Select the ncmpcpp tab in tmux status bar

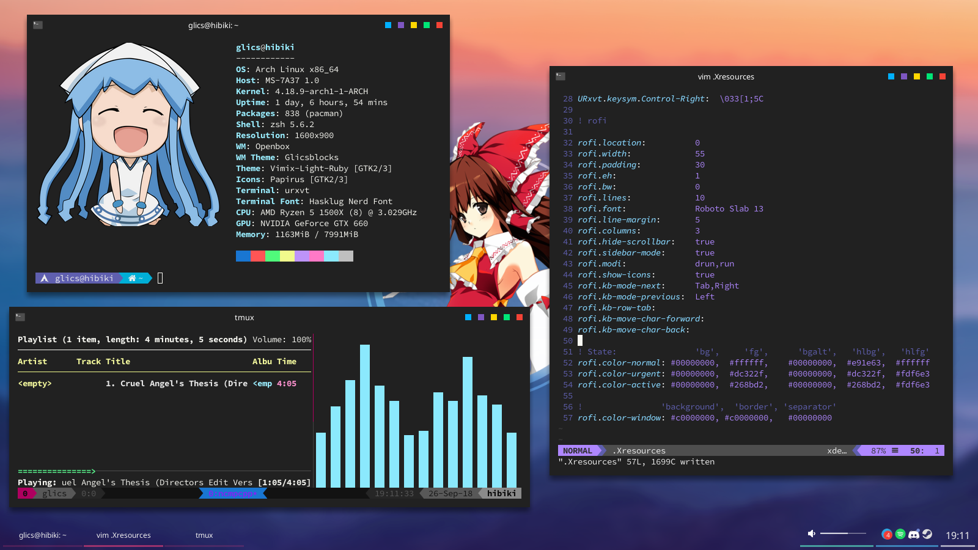tap(233, 493)
